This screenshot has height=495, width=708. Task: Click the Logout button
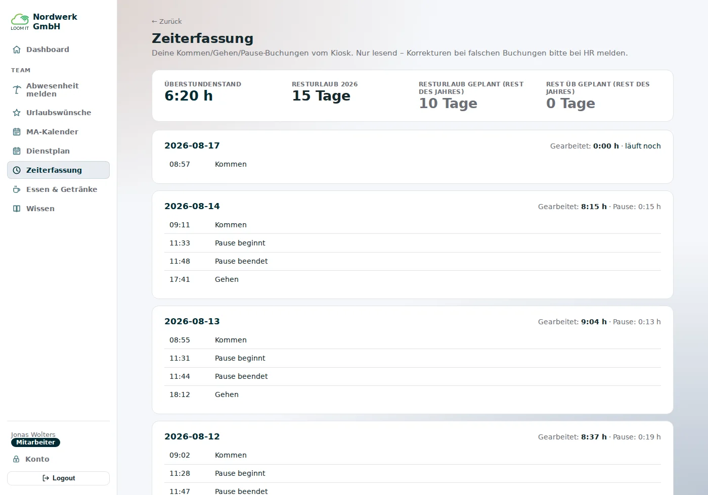coord(58,478)
